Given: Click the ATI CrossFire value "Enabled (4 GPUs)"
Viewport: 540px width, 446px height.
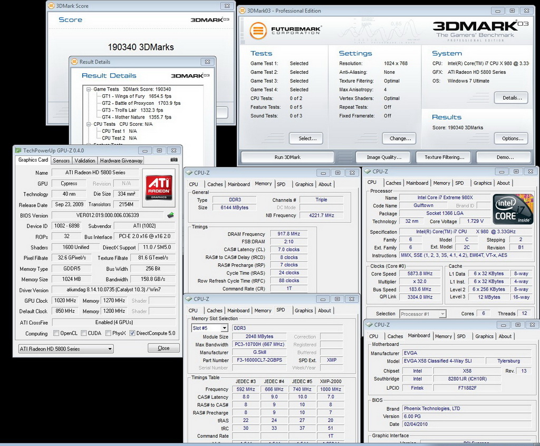Looking at the screenshot, I should [x=114, y=322].
